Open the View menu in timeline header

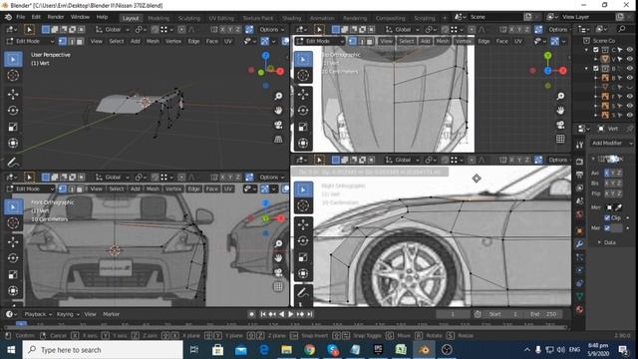90,314
